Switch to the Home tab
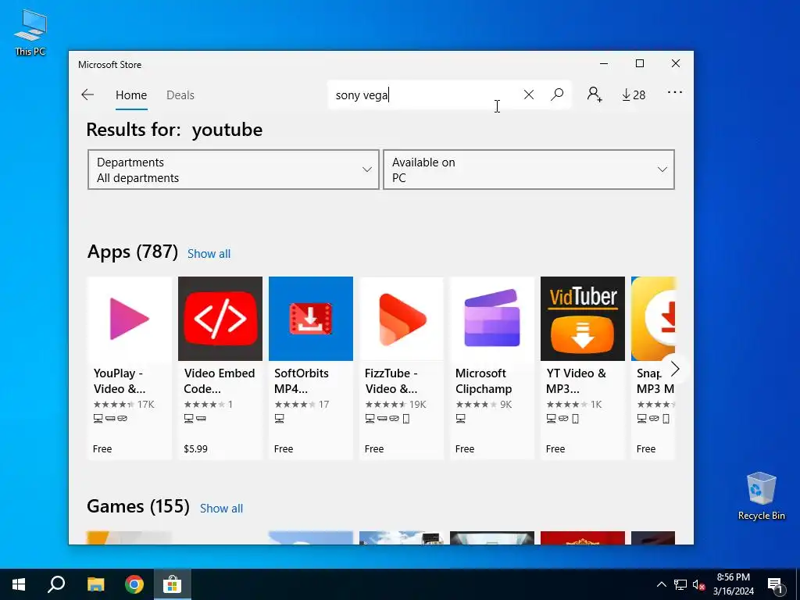 [x=131, y=95]
